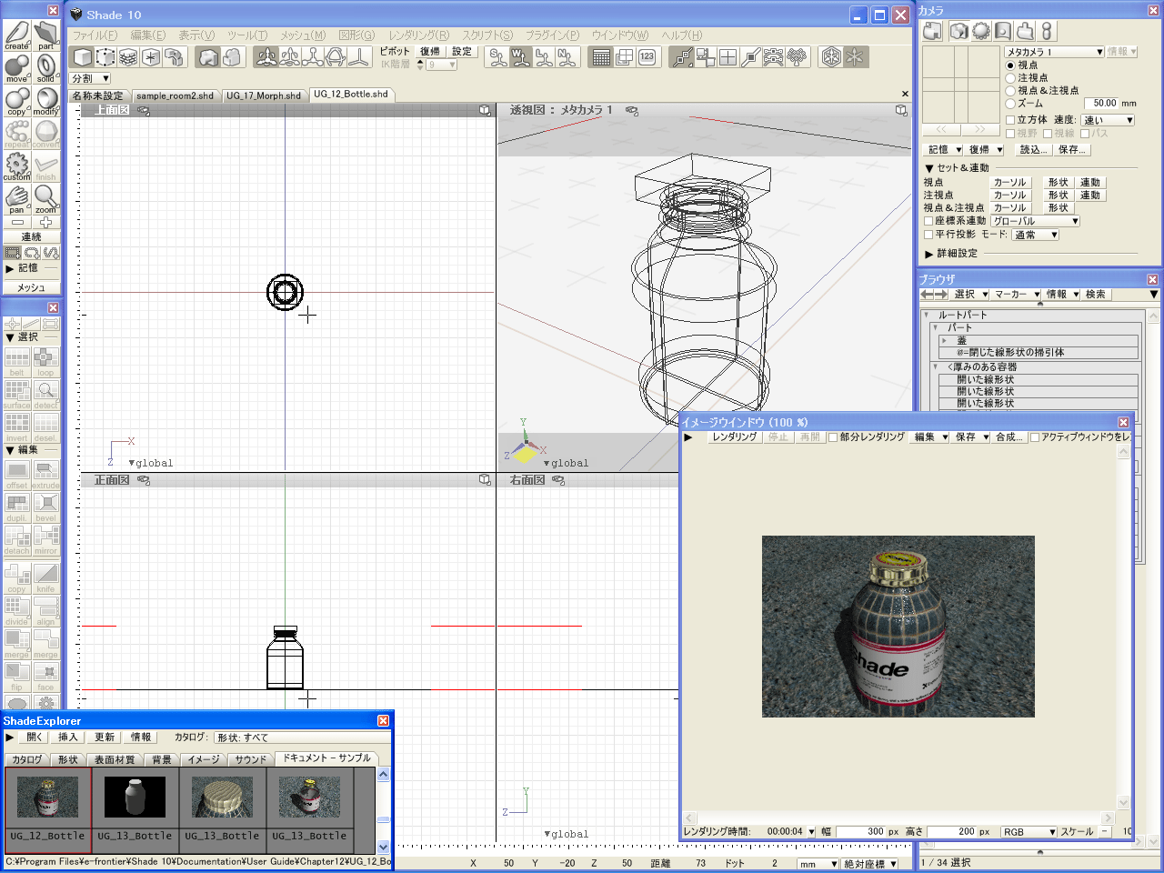Image resolution: width=1164 pixels, height=873 pixels.
Task: Enable the 座標系連動 checkbox
Action: (x=928, y=221)
